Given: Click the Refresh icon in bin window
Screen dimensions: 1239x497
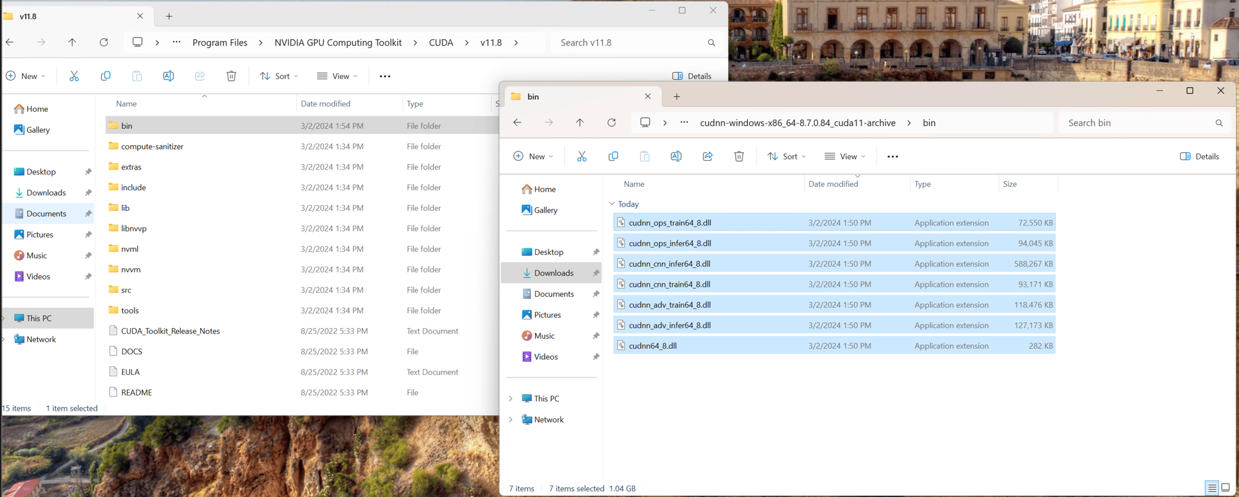Looking at the screenshot, I should click(611, 123).
